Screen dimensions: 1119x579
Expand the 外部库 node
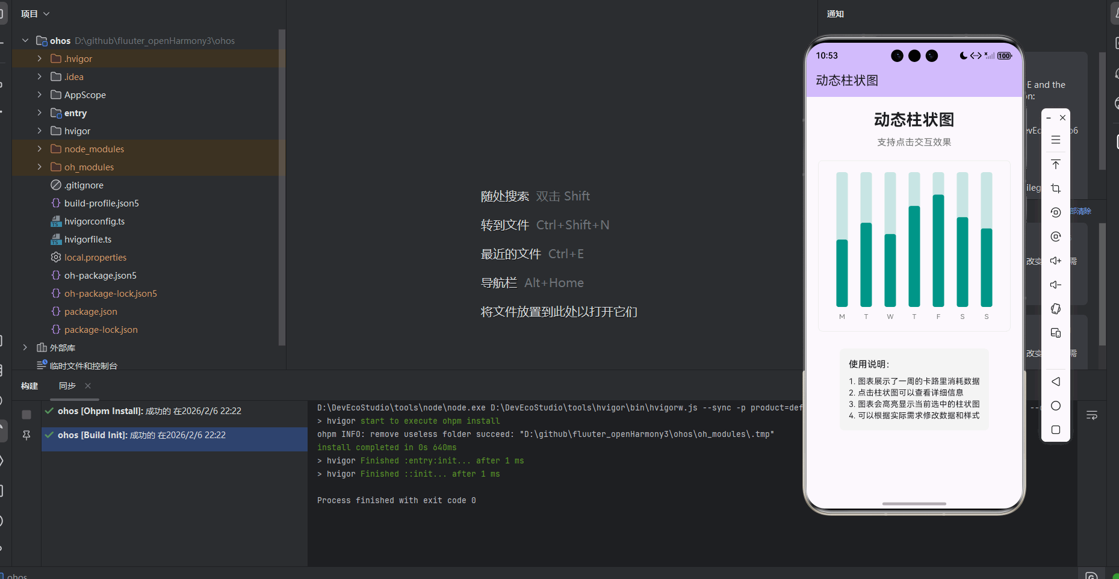25,347
